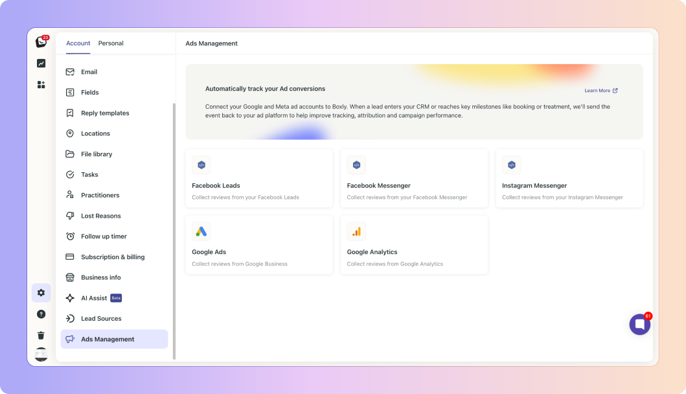This screenshot has width=686, height=394.
Task: Open the Facebook Messenger card title
Action: (378, 185)
